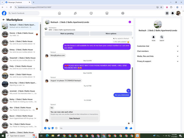
Task: Open the Groups icon in top navigation
Action: tap(123, 13)
